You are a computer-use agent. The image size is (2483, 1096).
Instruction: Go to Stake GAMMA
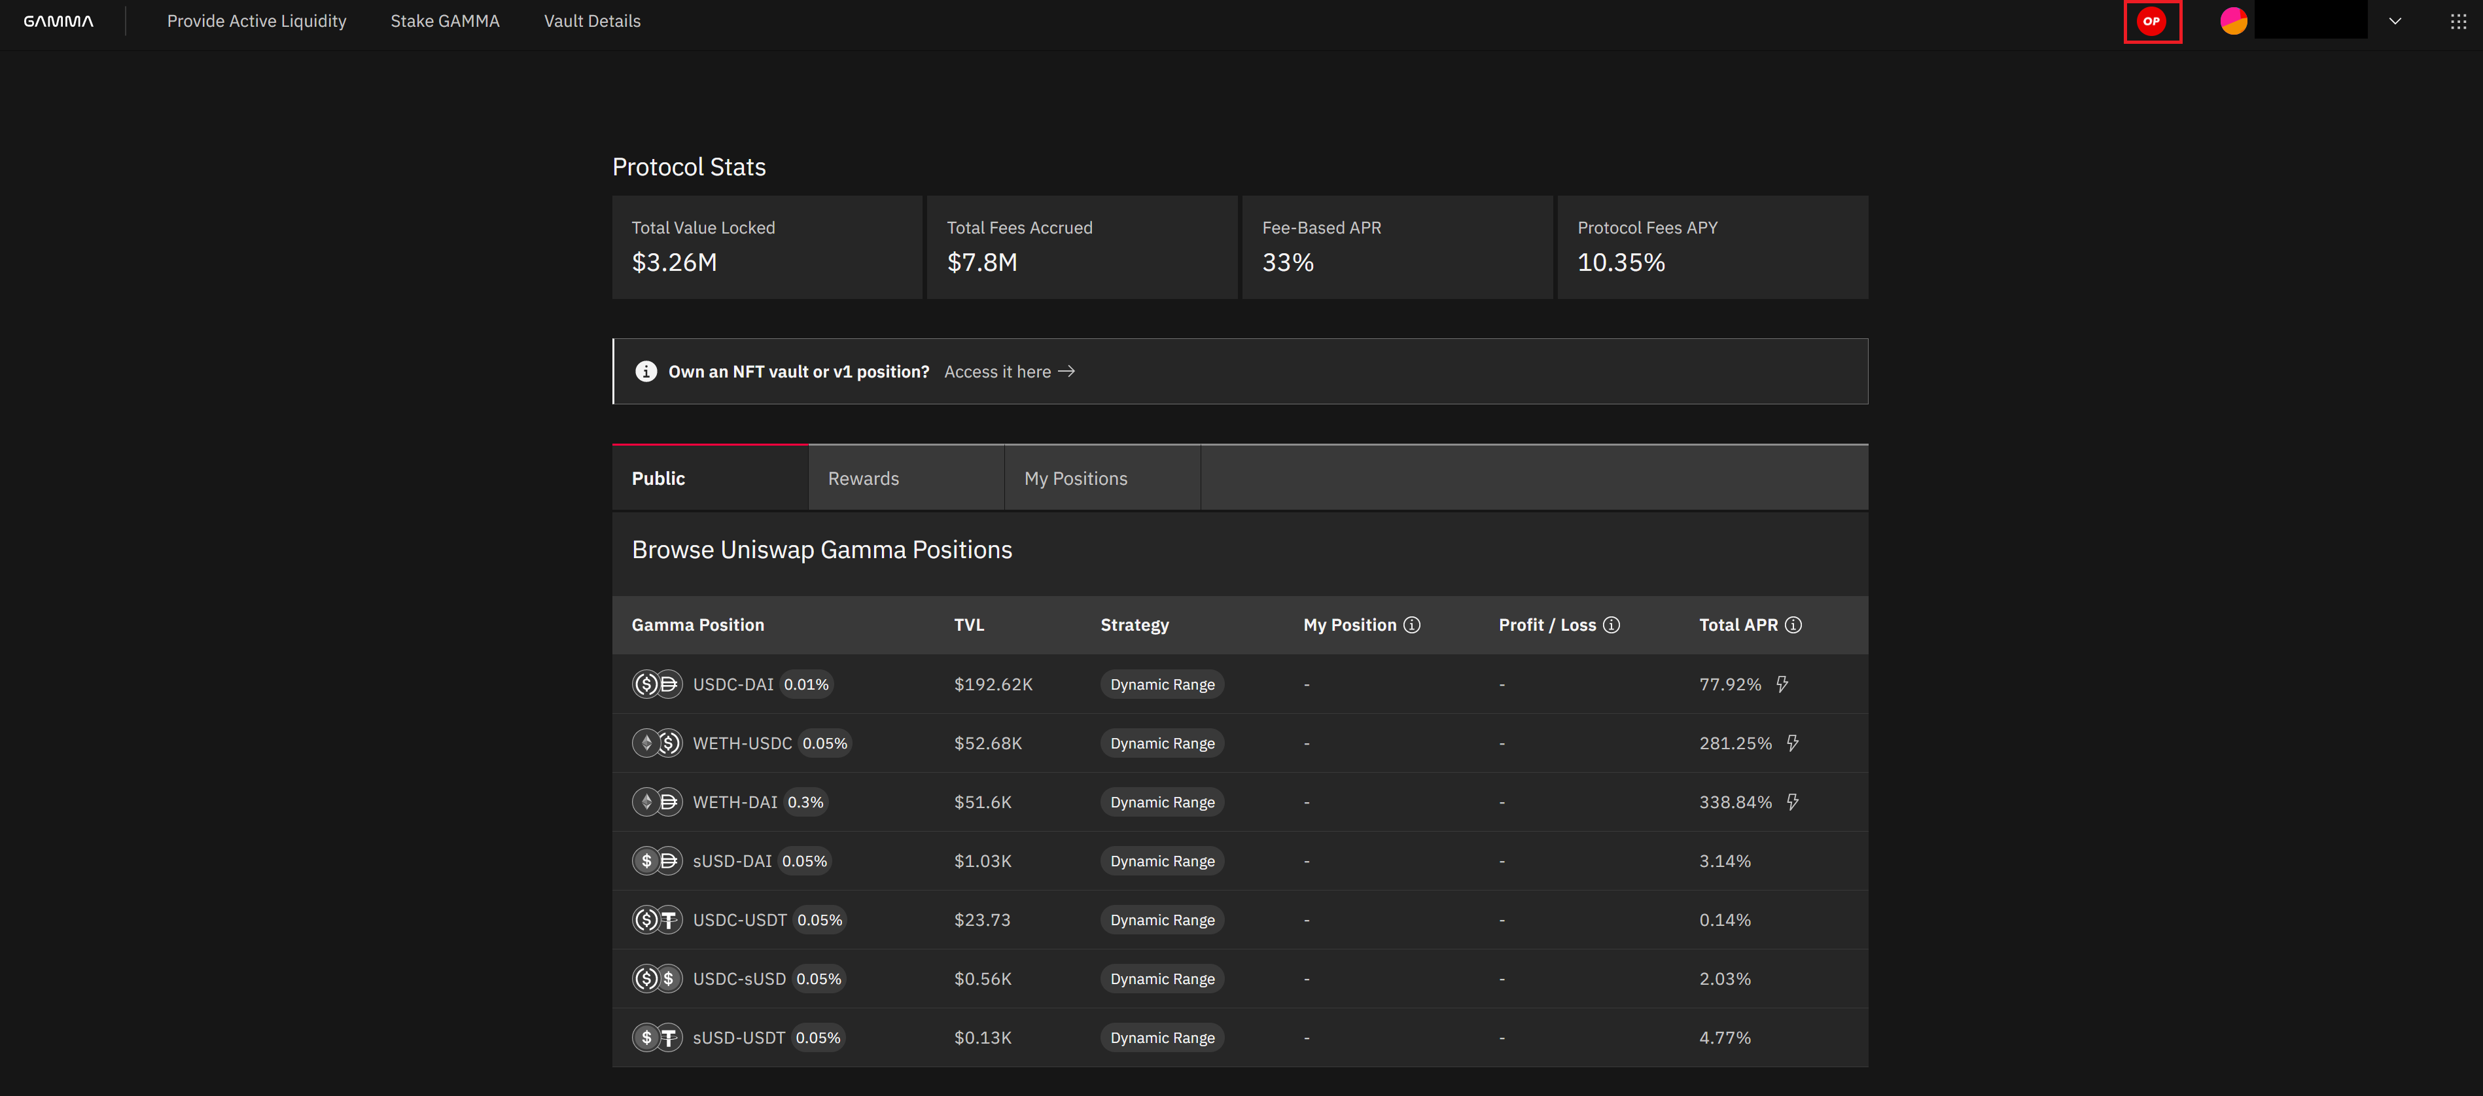(x=444, y=21)
